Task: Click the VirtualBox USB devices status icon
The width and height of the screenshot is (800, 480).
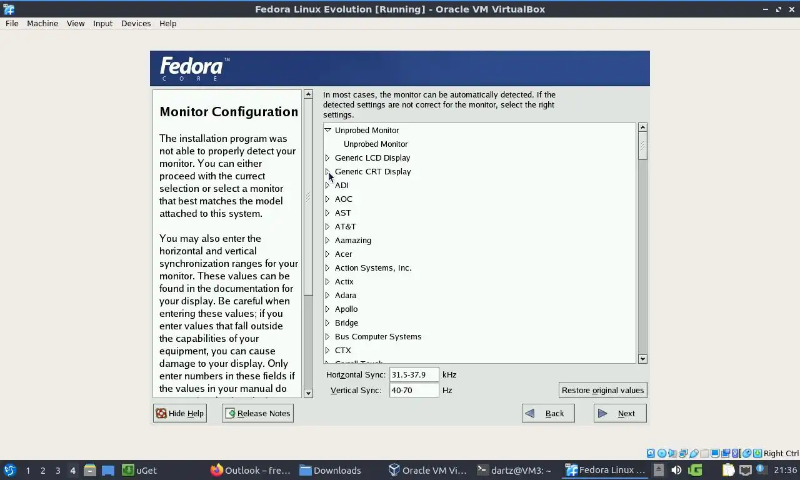Action: [x=694, y=453]
